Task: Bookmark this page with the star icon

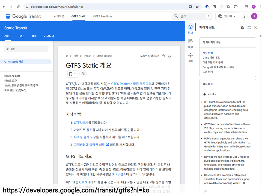Action: click(197, 7)
